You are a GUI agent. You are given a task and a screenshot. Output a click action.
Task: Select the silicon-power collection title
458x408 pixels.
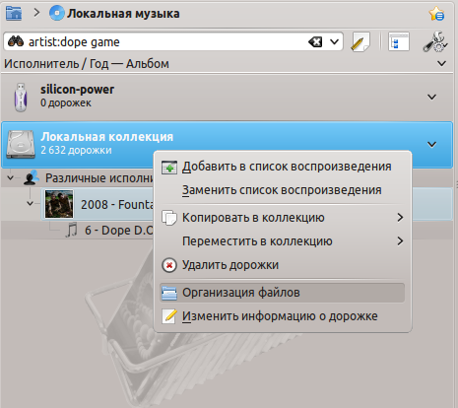coord(78,90)
